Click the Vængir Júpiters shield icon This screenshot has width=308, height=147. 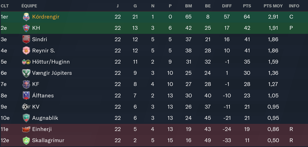26,73
